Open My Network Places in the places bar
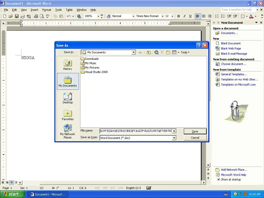The image size is (264, 198). tap(68, 131)
